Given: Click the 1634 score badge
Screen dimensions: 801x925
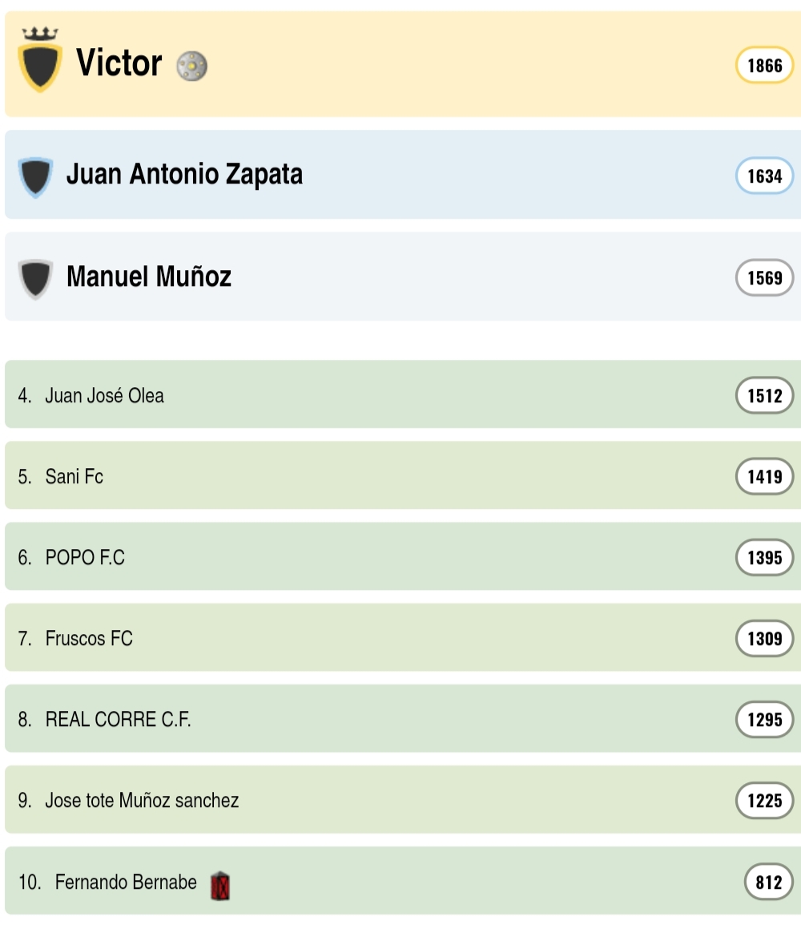Looking at the screenshot, I should point(764,176).
